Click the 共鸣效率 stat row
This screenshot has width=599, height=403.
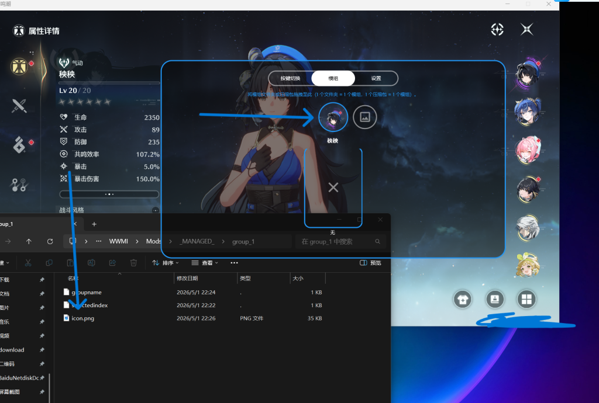[109, 154]
